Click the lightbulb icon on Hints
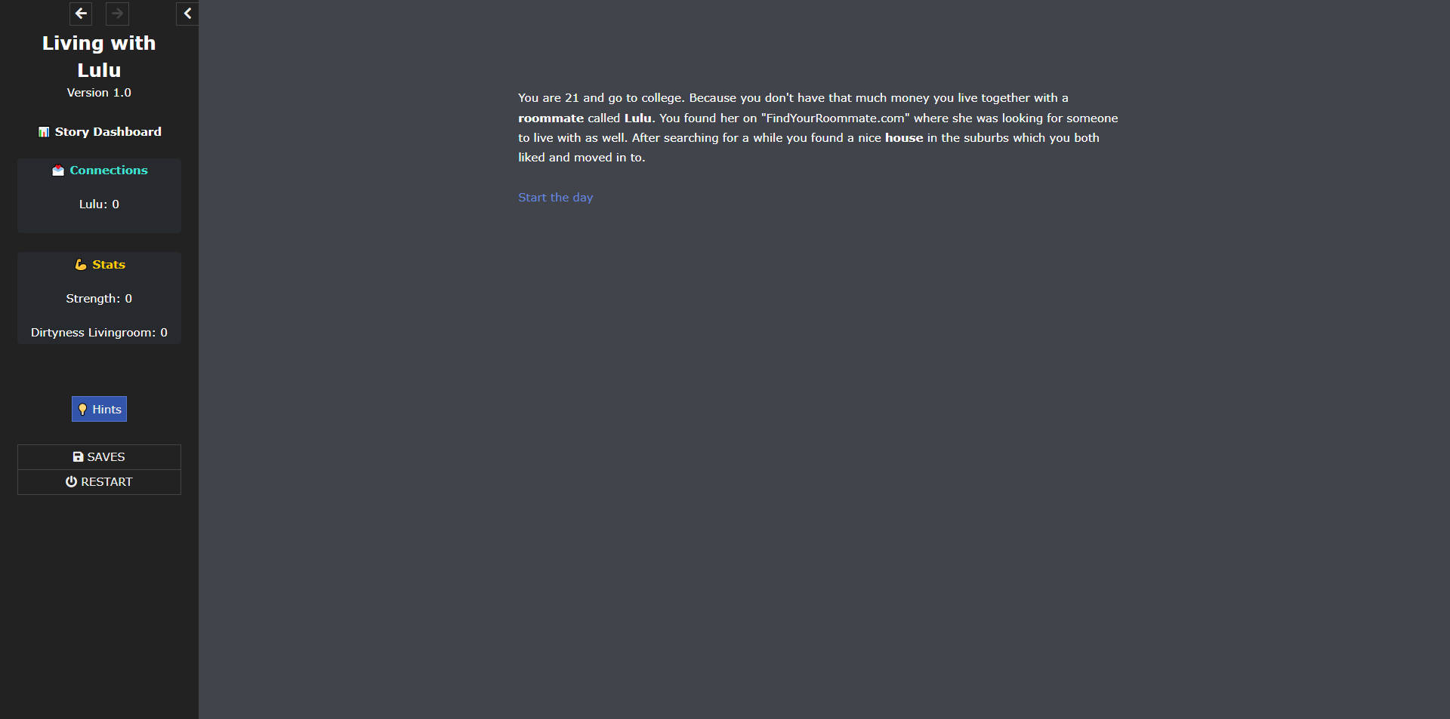The image size is (1450, 719). pos(83,410)
